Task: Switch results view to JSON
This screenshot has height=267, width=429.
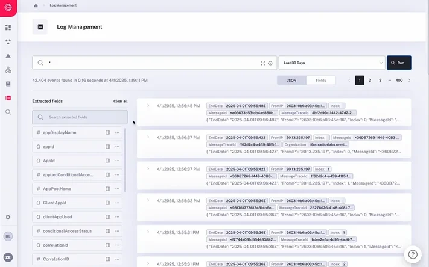Action: (x=291, y=81)
